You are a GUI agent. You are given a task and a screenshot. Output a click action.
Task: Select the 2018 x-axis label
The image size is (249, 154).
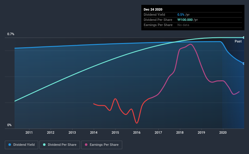tap(180, 132)
